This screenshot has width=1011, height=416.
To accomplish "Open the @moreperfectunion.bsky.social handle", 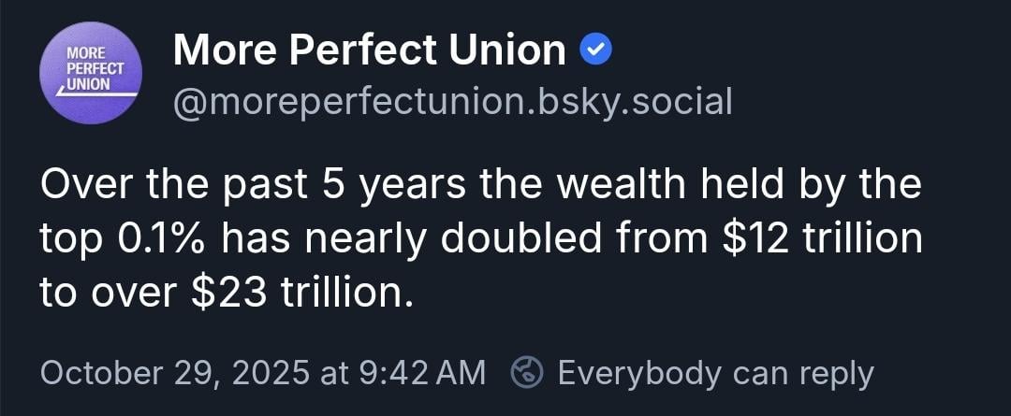I will [x=453, y=101].
